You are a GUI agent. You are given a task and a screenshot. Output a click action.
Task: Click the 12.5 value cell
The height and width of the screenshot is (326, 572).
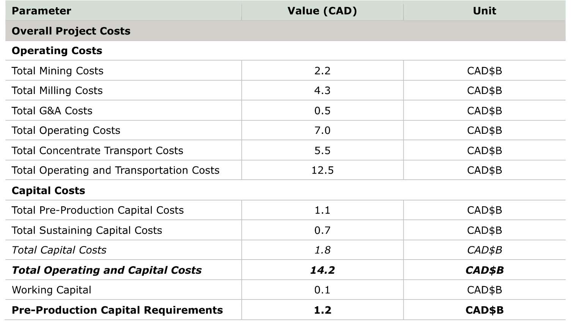pos(322,170)
